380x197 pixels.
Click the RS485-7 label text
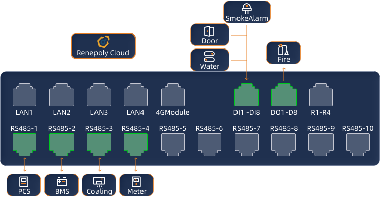click(247, 129)
